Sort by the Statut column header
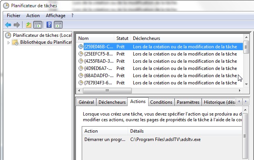 [122, 38]
